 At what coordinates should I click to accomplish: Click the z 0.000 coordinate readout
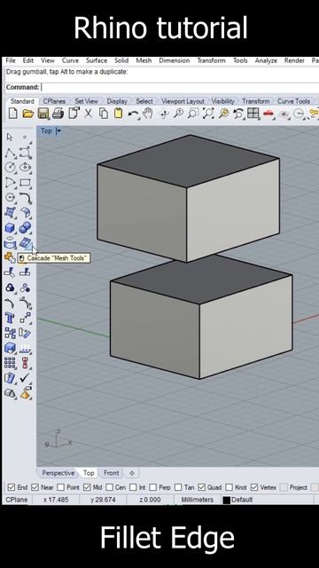pyautogui.click(x=150, y=500)
